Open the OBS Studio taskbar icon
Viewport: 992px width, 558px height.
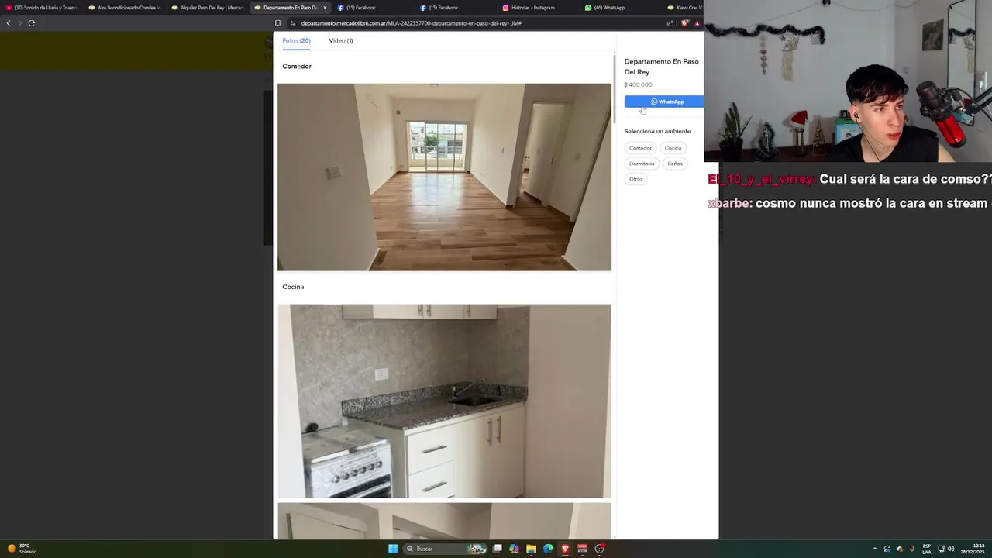(599, 549)
